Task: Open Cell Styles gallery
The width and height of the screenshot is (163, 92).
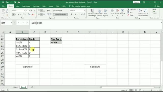Action: pos(105,13)
